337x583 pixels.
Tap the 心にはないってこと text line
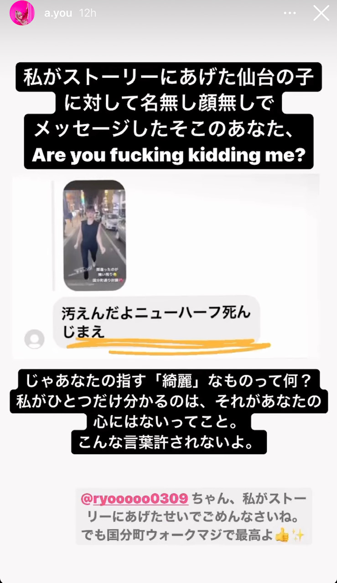169,422
